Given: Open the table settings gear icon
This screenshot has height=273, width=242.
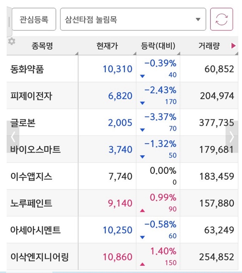Looking at the screenshot, I should [12, 41].
